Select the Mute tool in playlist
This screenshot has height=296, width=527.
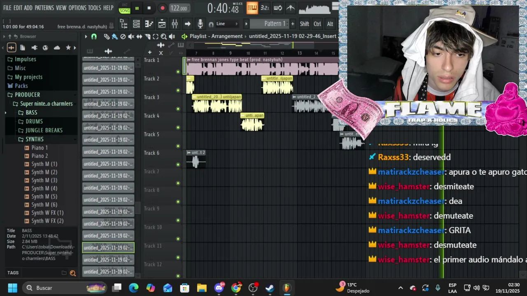click(x=131, y=37)
